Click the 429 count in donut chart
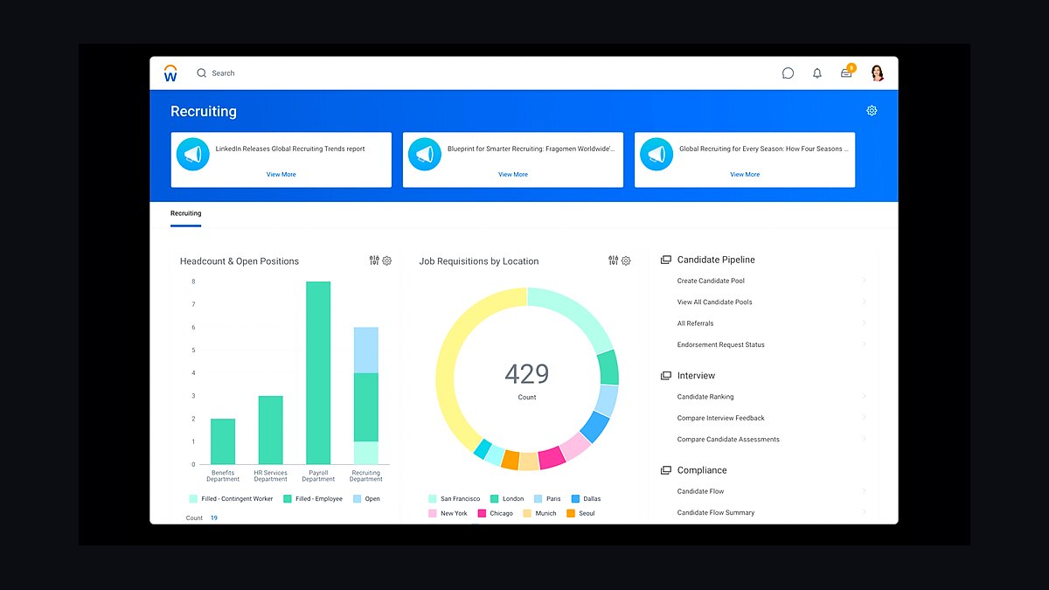This screenshot has height=590, width=1049. click(x=527, y=374)
